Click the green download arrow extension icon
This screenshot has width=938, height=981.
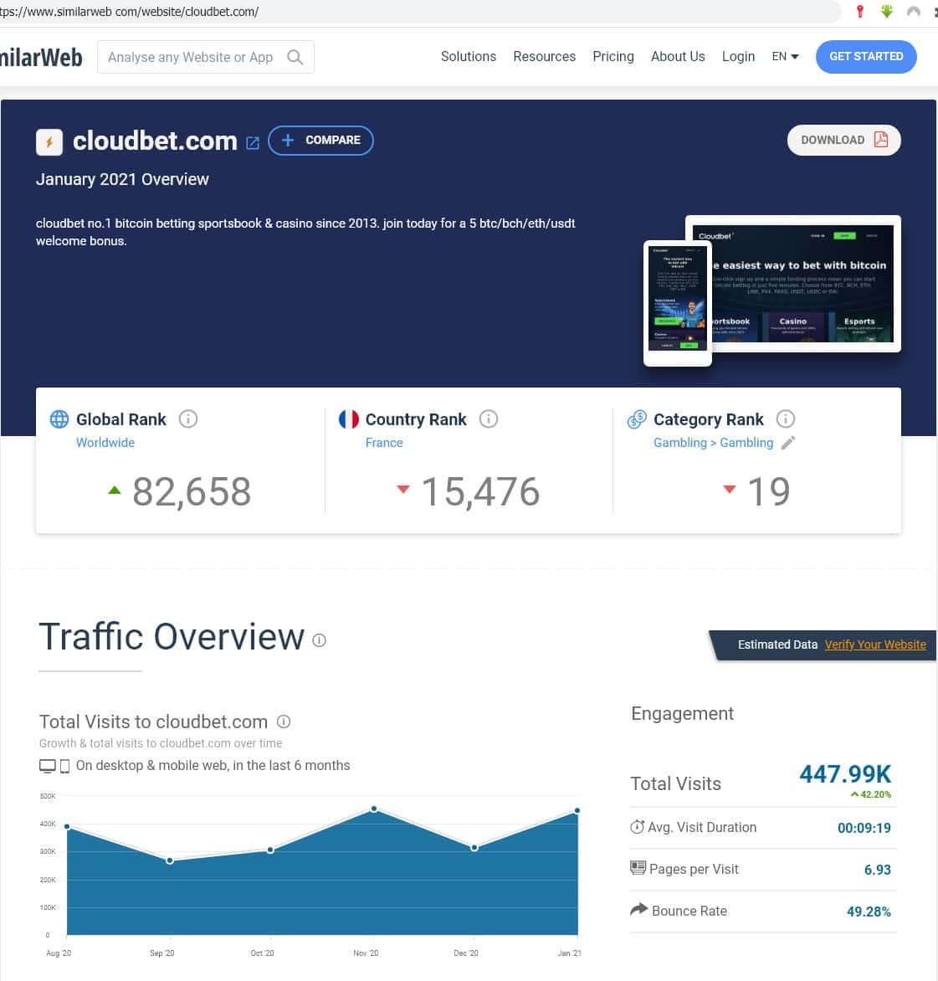pyautogui.click(x=887, y=11)
